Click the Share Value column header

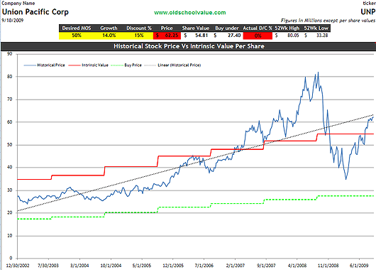[196, 28]
